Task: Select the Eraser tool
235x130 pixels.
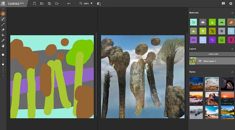Action: 3,30
